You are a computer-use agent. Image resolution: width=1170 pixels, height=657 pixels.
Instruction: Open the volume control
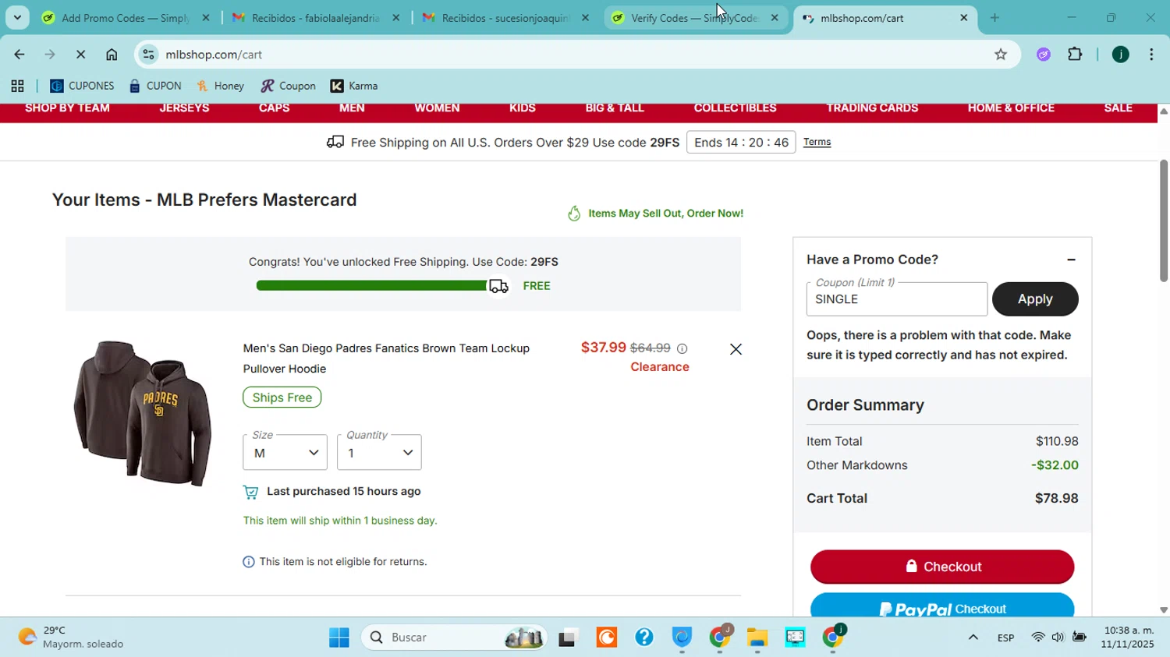click(x=1058, y=638)
